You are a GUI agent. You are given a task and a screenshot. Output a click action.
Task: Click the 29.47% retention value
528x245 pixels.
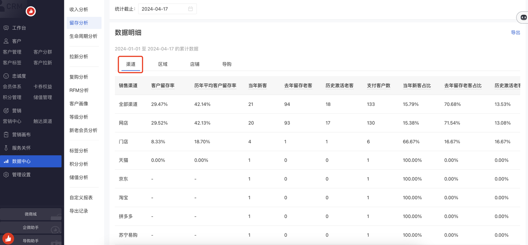coord(160,104)
